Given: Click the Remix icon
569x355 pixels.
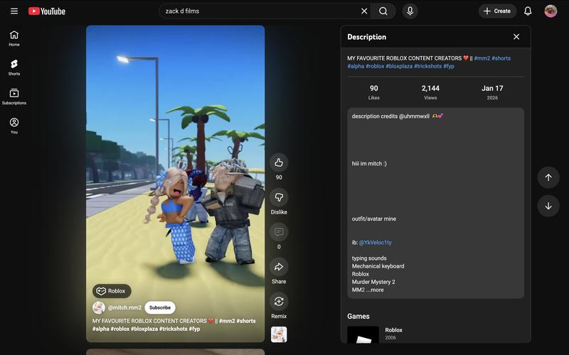Looking at the screenshot, I should click(279, 301).
